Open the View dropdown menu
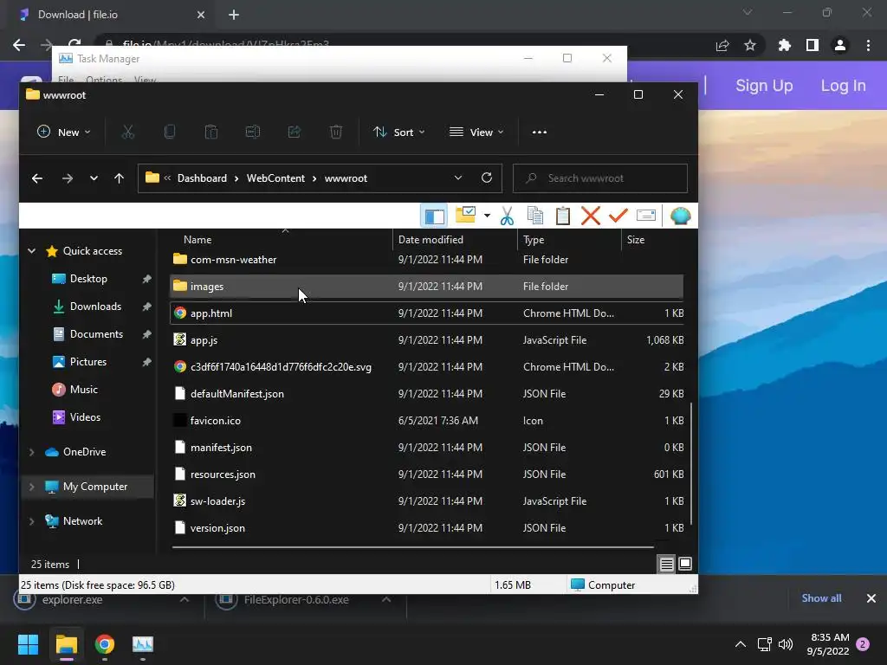The height and width of the screenshot is (665, 887). click(476, 132)
